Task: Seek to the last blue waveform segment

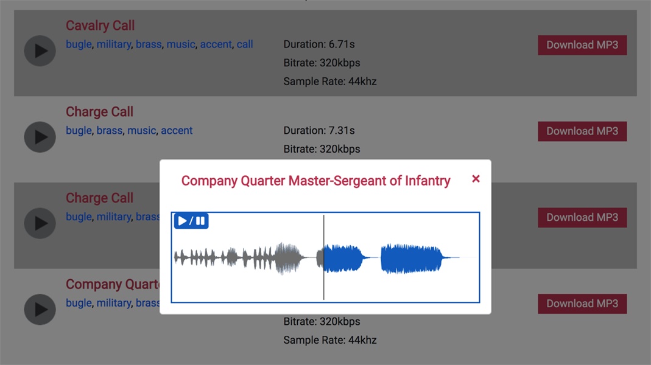Action: 411,259
